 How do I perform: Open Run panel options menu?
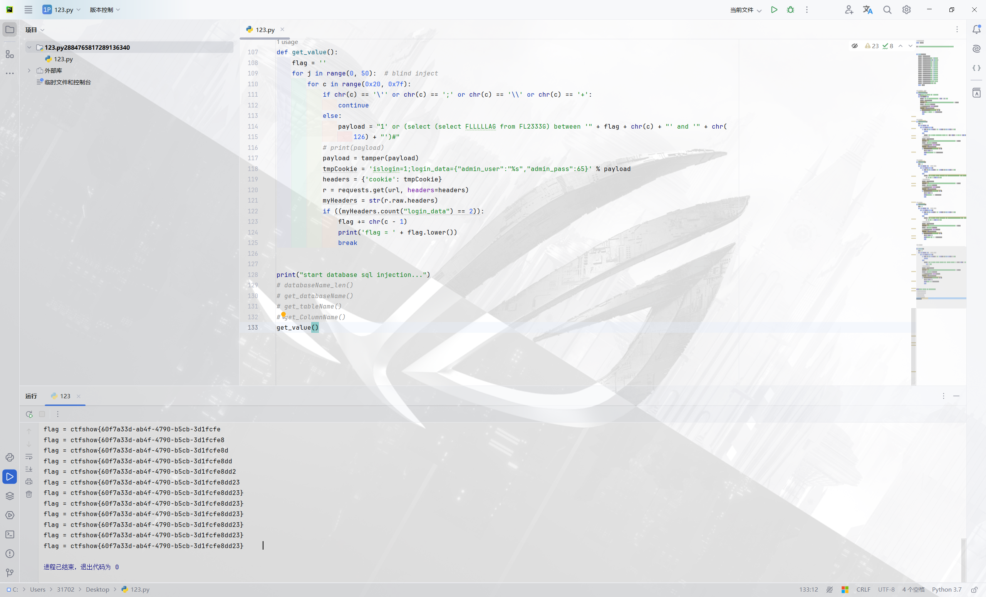(x=943, y=396)
